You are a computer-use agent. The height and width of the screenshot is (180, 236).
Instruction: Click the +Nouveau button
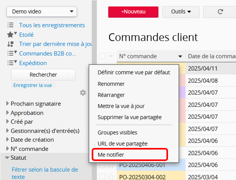[133, 12]
